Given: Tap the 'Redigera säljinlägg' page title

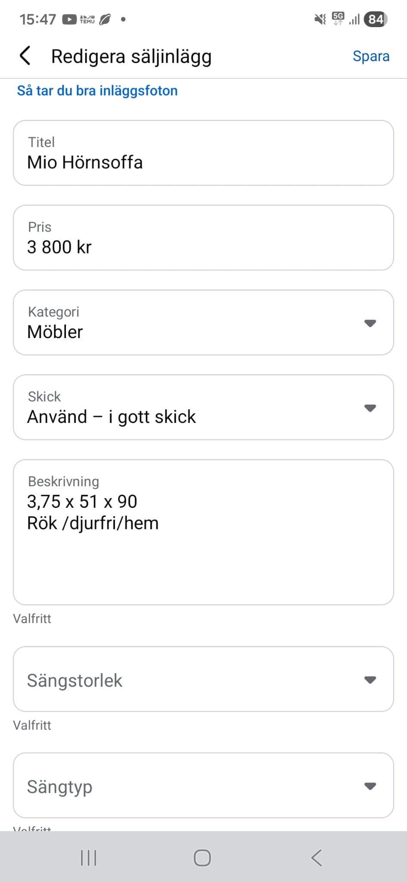Looking at the screenshot, I should (131, 56).
